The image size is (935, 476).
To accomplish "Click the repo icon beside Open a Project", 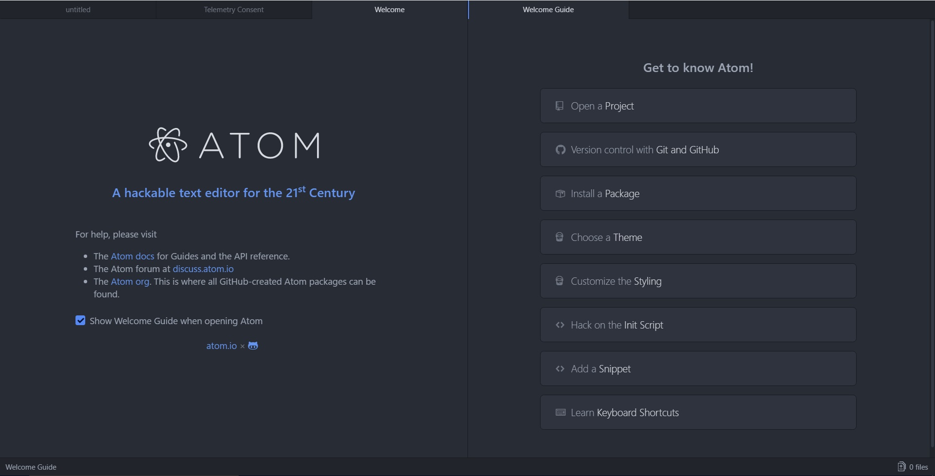I will click(560, 106).
